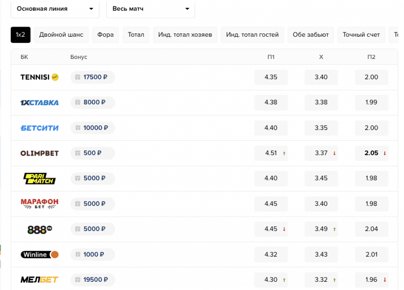Select the Parimatch logo
The image size is (404, 290).
(39, 178)
